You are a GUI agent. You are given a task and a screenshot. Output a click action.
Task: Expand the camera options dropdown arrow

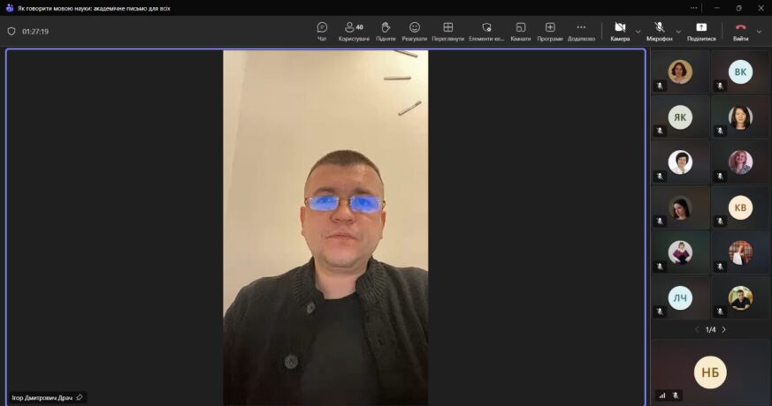pos(638,31)
